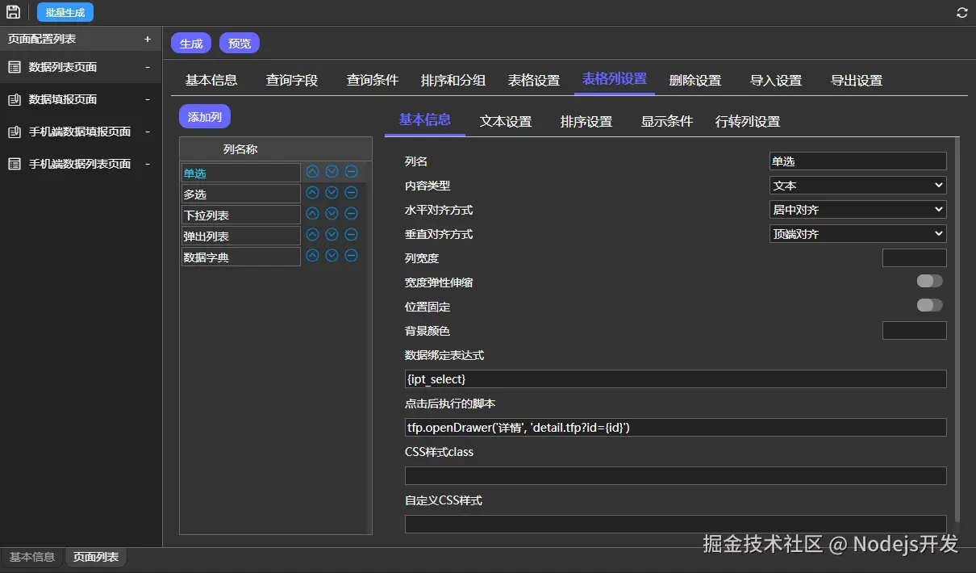
Task: Open the 垂直对齐方式 dropdown
Action: pos(858,234)
